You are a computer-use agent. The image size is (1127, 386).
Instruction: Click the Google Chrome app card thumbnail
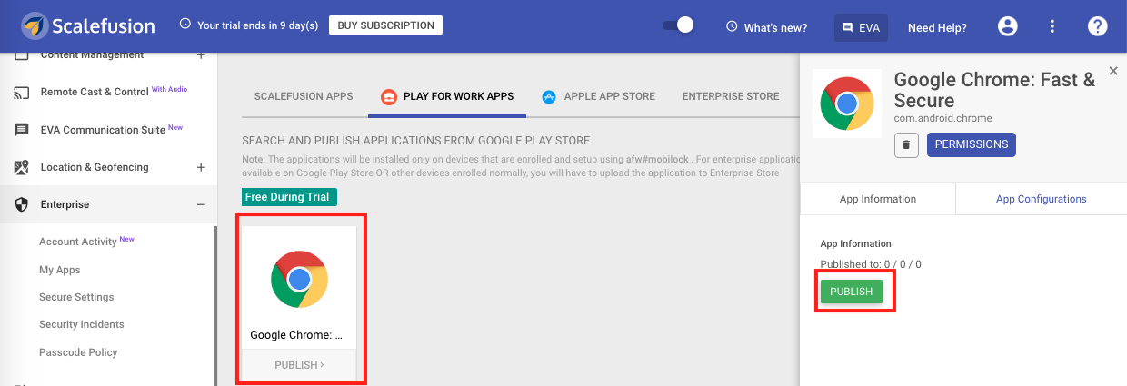(299, 281)
